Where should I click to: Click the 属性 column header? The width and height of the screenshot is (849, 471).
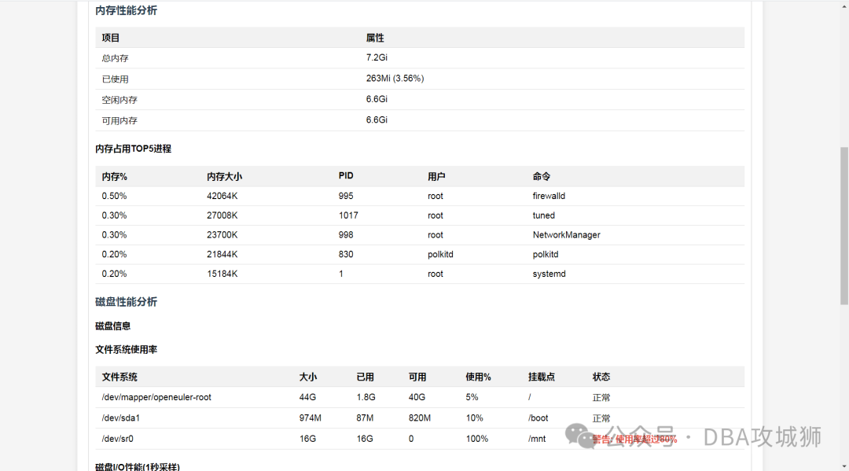click(375, 38)
